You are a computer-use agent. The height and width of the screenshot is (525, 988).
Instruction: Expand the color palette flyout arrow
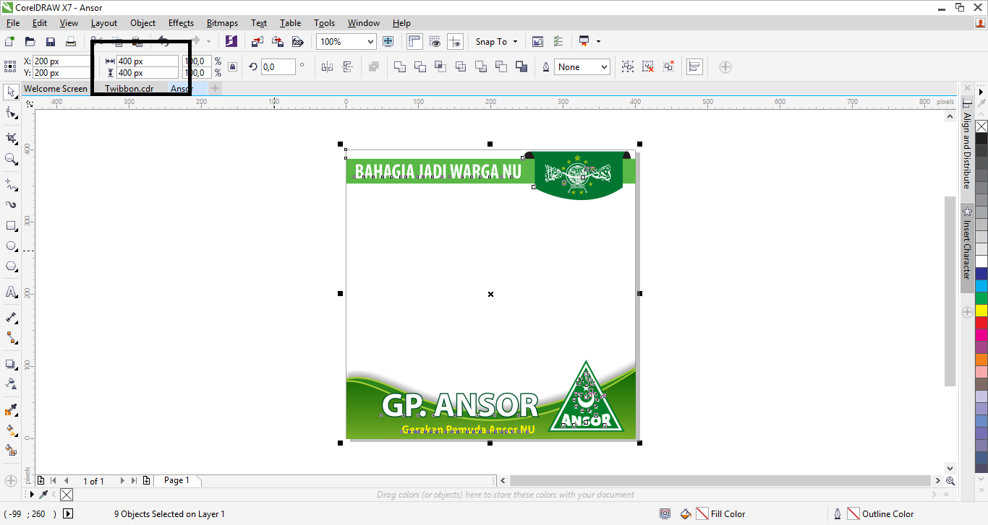tap(981, 92)
